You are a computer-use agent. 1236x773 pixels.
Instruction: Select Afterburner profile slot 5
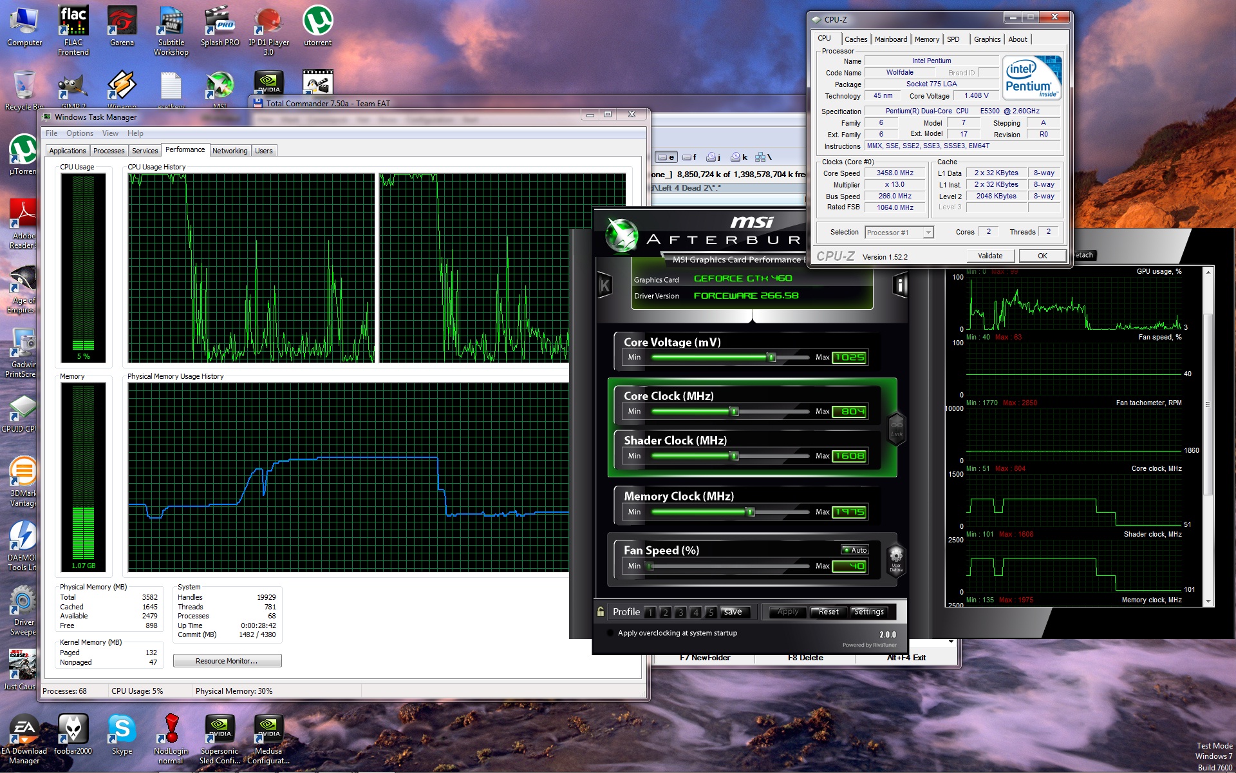(x=711, y=612)
